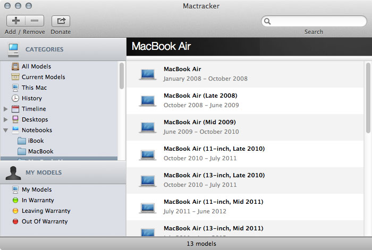Open the History clock icon
The width and height of the screenshot is (372, 250).
pyautogui.click(x=15, y=98)
